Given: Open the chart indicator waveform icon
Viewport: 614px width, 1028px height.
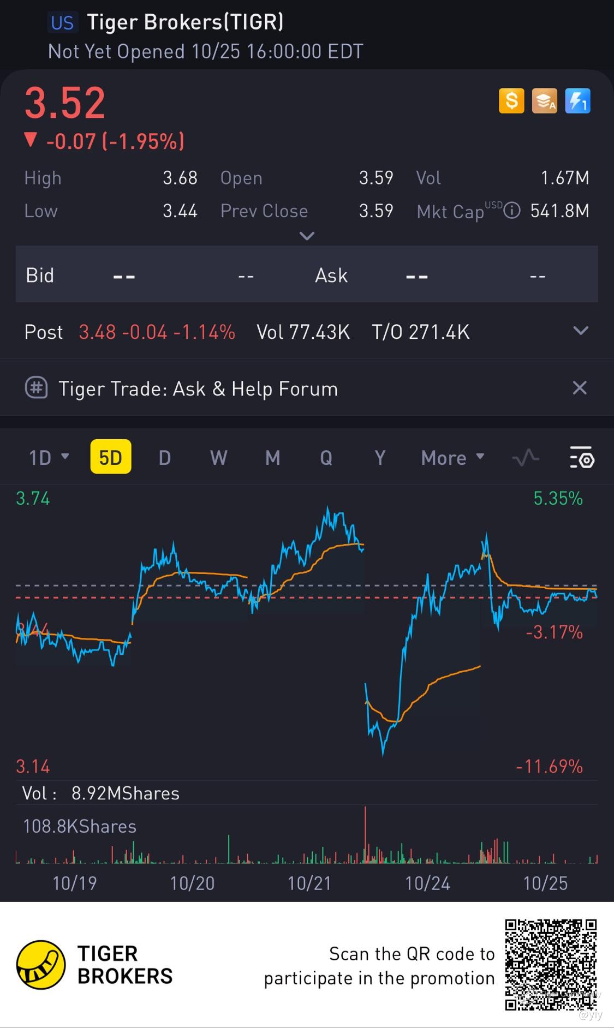Looking at the screenshot, I should click(526, 458).
